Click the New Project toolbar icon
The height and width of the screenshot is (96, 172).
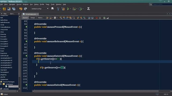(4, 9)
